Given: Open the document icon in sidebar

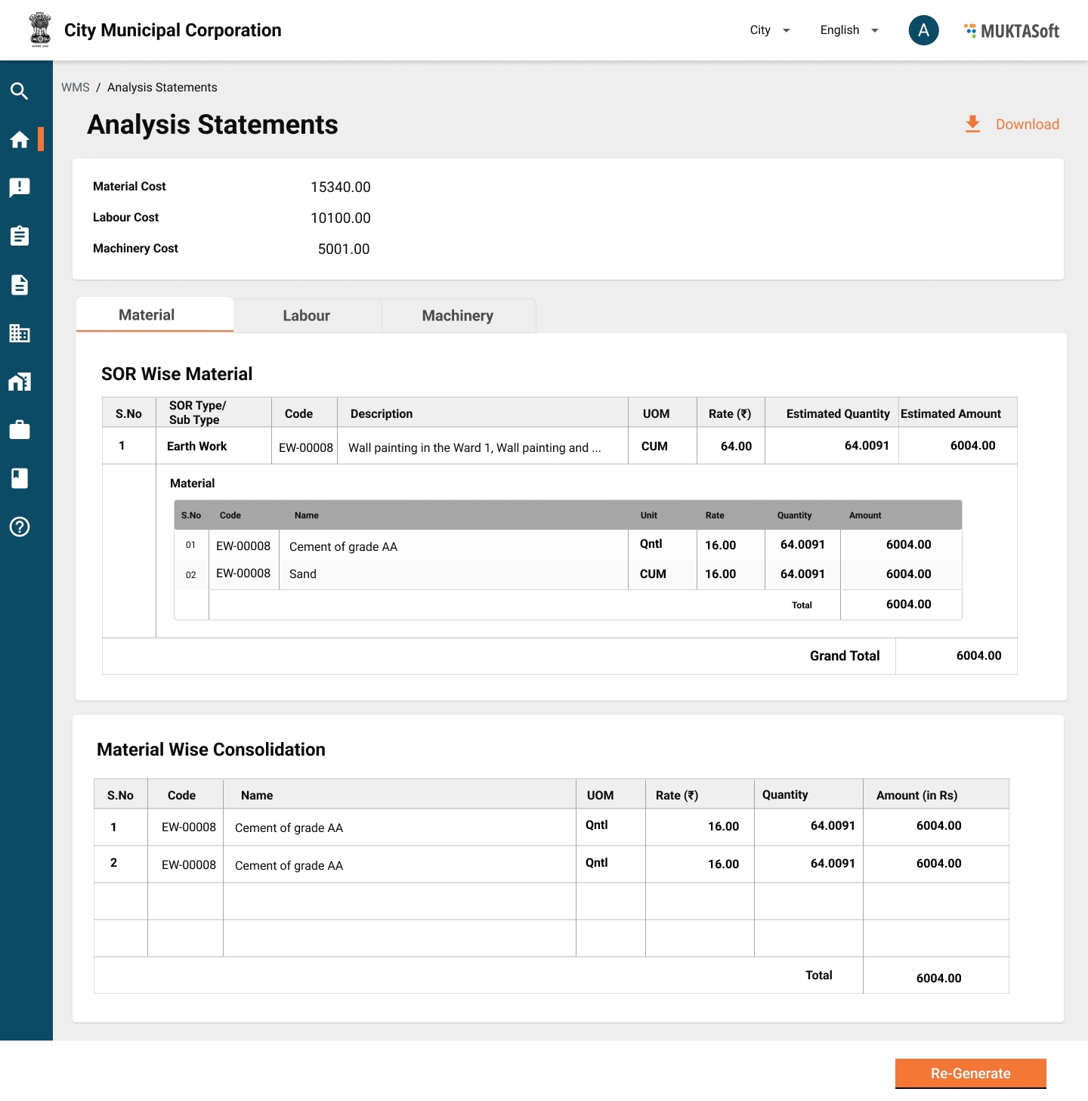Looking at the screenshot, I should coord(20,285).
